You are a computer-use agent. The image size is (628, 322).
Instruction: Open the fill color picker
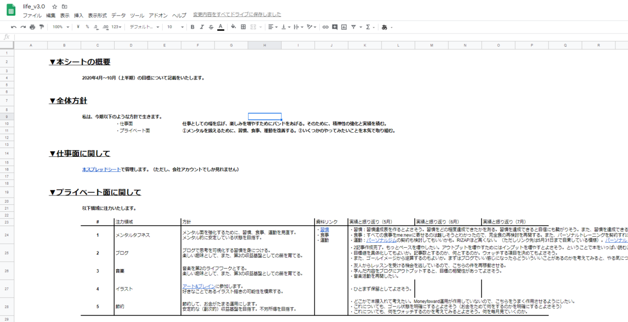(x=233, y=27)
